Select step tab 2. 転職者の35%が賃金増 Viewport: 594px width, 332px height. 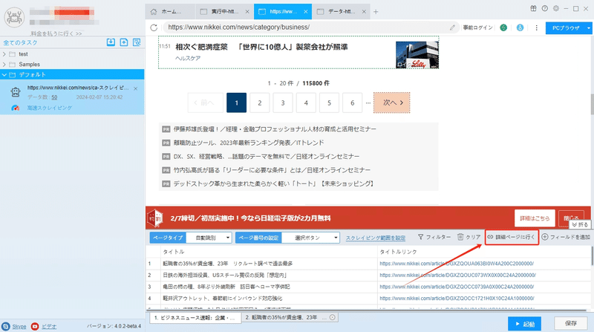coord(290,318)
